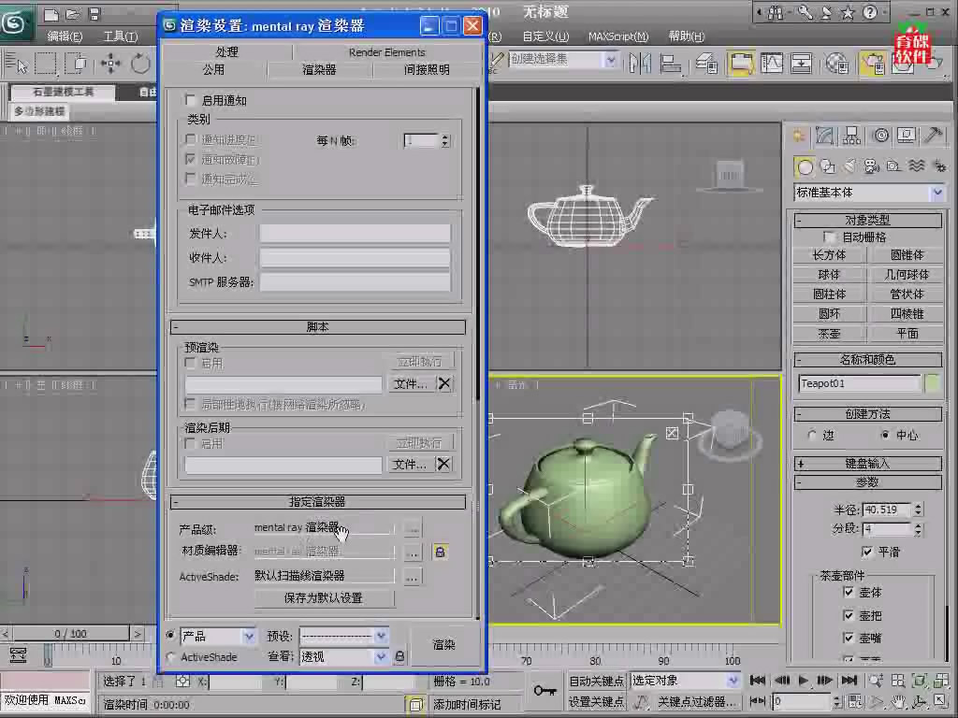Open the 选定对象 dropdown
This screenshot has height=718, width=958.
[684, 681]
